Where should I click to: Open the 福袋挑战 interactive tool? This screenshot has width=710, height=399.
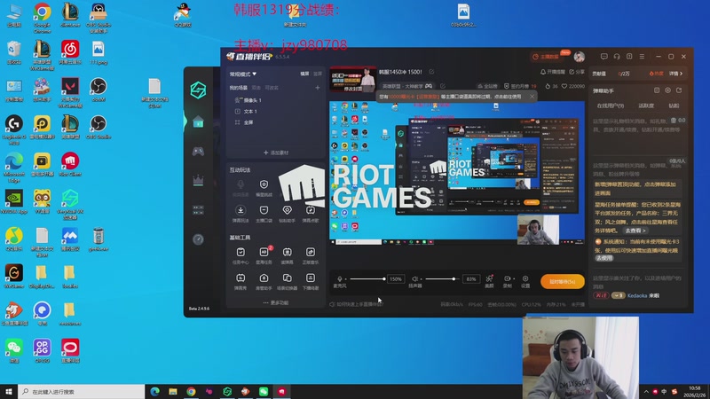click(x=264, y=188)
